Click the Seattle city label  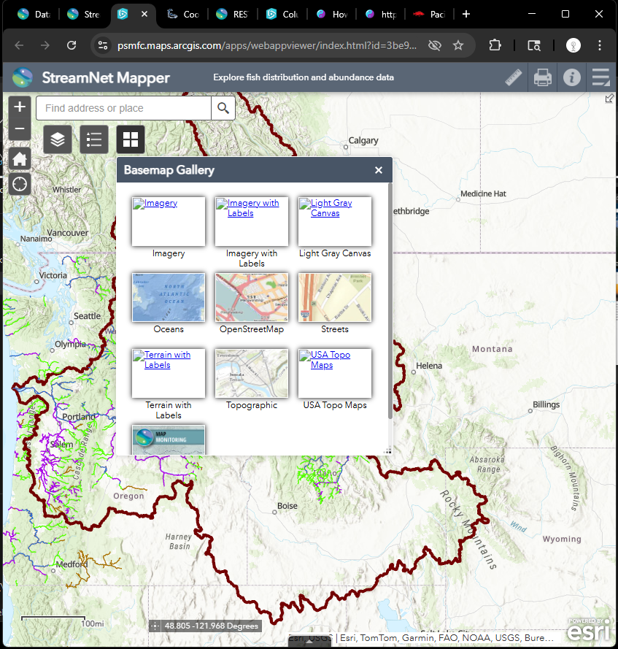tap(88, 316)
